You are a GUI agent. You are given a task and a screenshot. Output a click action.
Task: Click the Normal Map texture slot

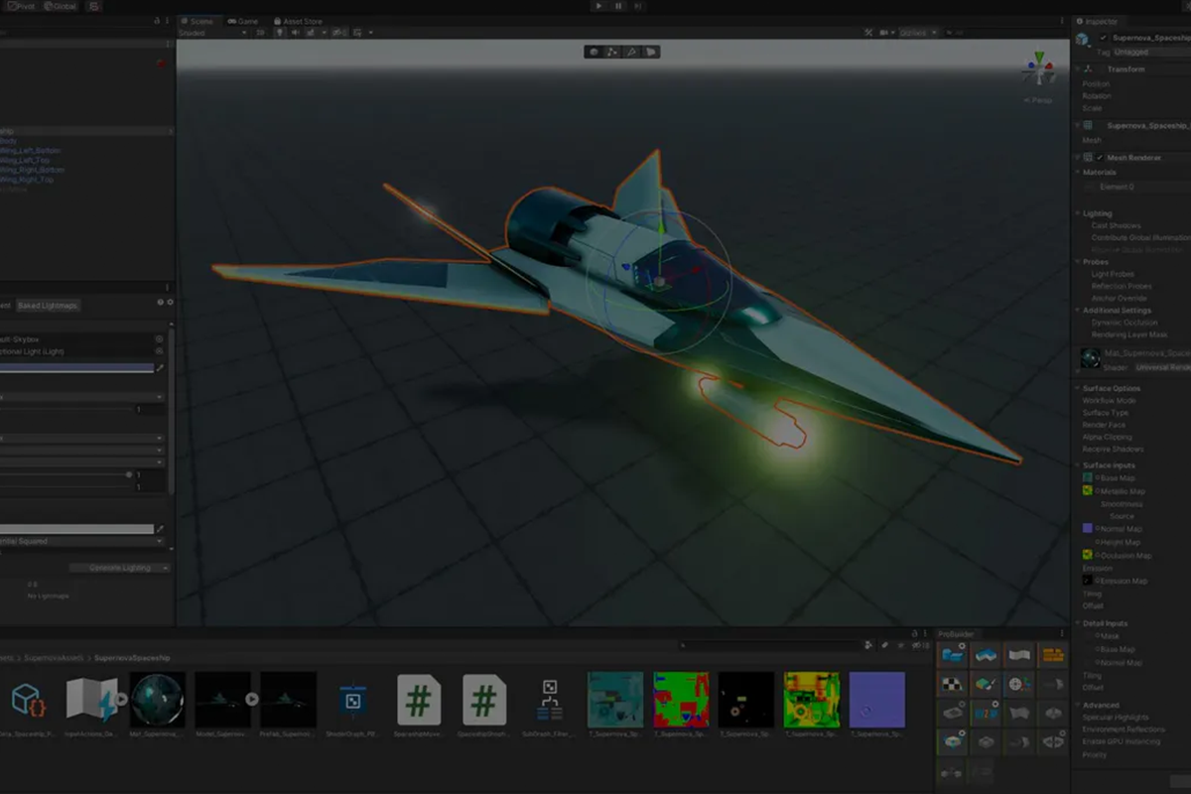point(1088,529)
